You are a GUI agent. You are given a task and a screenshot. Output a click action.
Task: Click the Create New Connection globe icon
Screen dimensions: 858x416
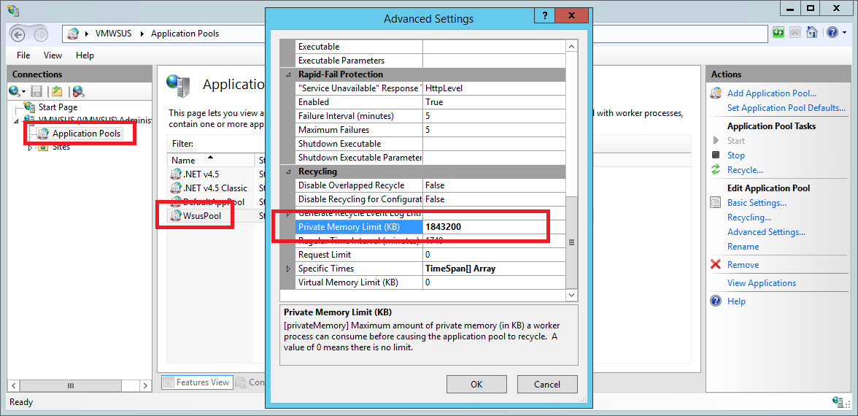(14, 91)
